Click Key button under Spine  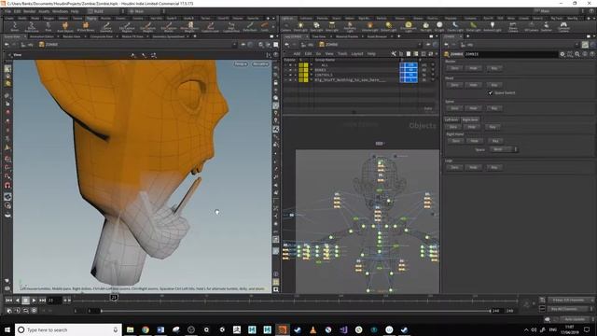click(493, 108)
